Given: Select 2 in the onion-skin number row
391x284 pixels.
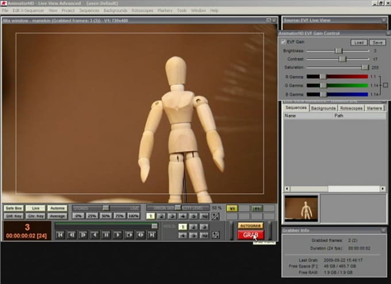Looking at the screenshot, I should [162, 216].
